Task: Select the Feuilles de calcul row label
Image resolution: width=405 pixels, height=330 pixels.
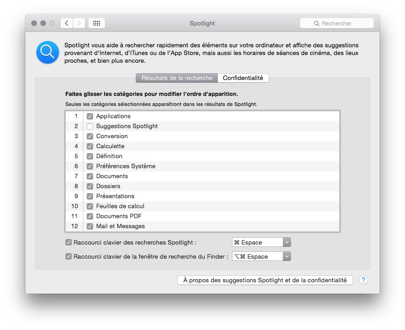Action: 120,206
